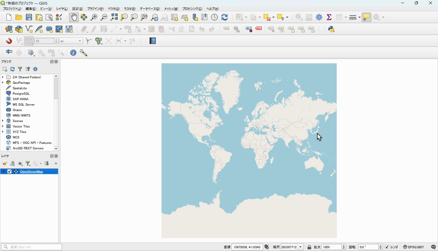The image size is (438, 251).
Task: Create a new project with the blank page icon
Action: click(x=9, y=17)
